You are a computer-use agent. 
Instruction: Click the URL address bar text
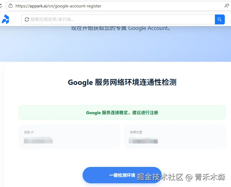pos(58,6)
